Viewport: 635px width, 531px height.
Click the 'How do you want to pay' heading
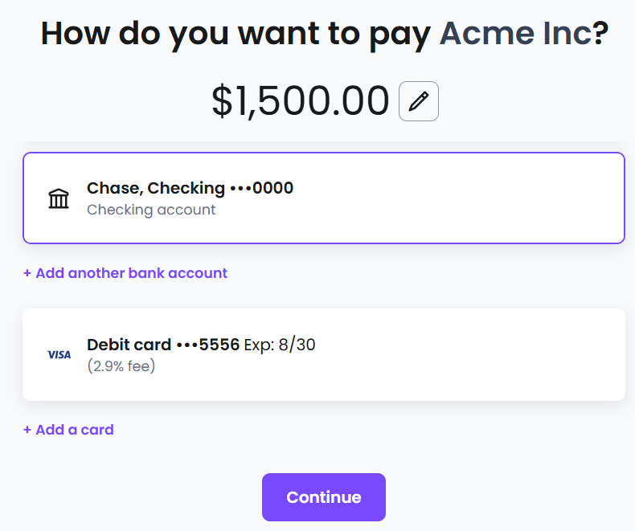pos(236,35)
